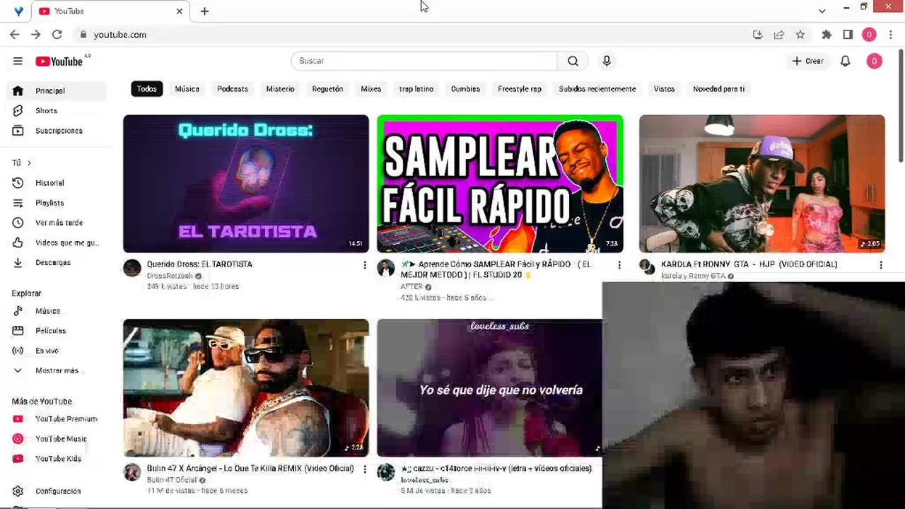Select the trap latino filter chip

point(416,89)
